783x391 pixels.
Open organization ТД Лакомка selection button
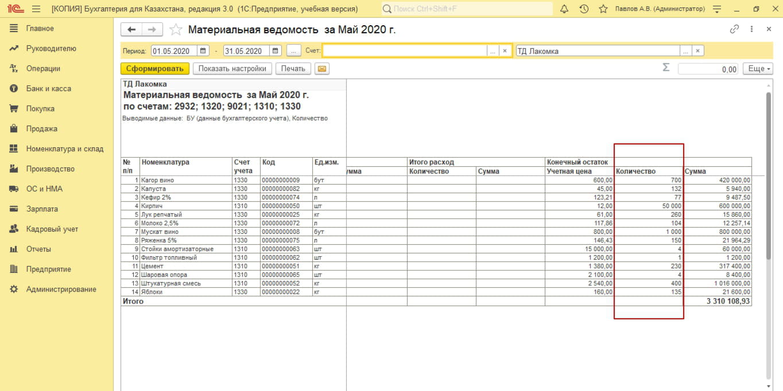tap(685, 51)
